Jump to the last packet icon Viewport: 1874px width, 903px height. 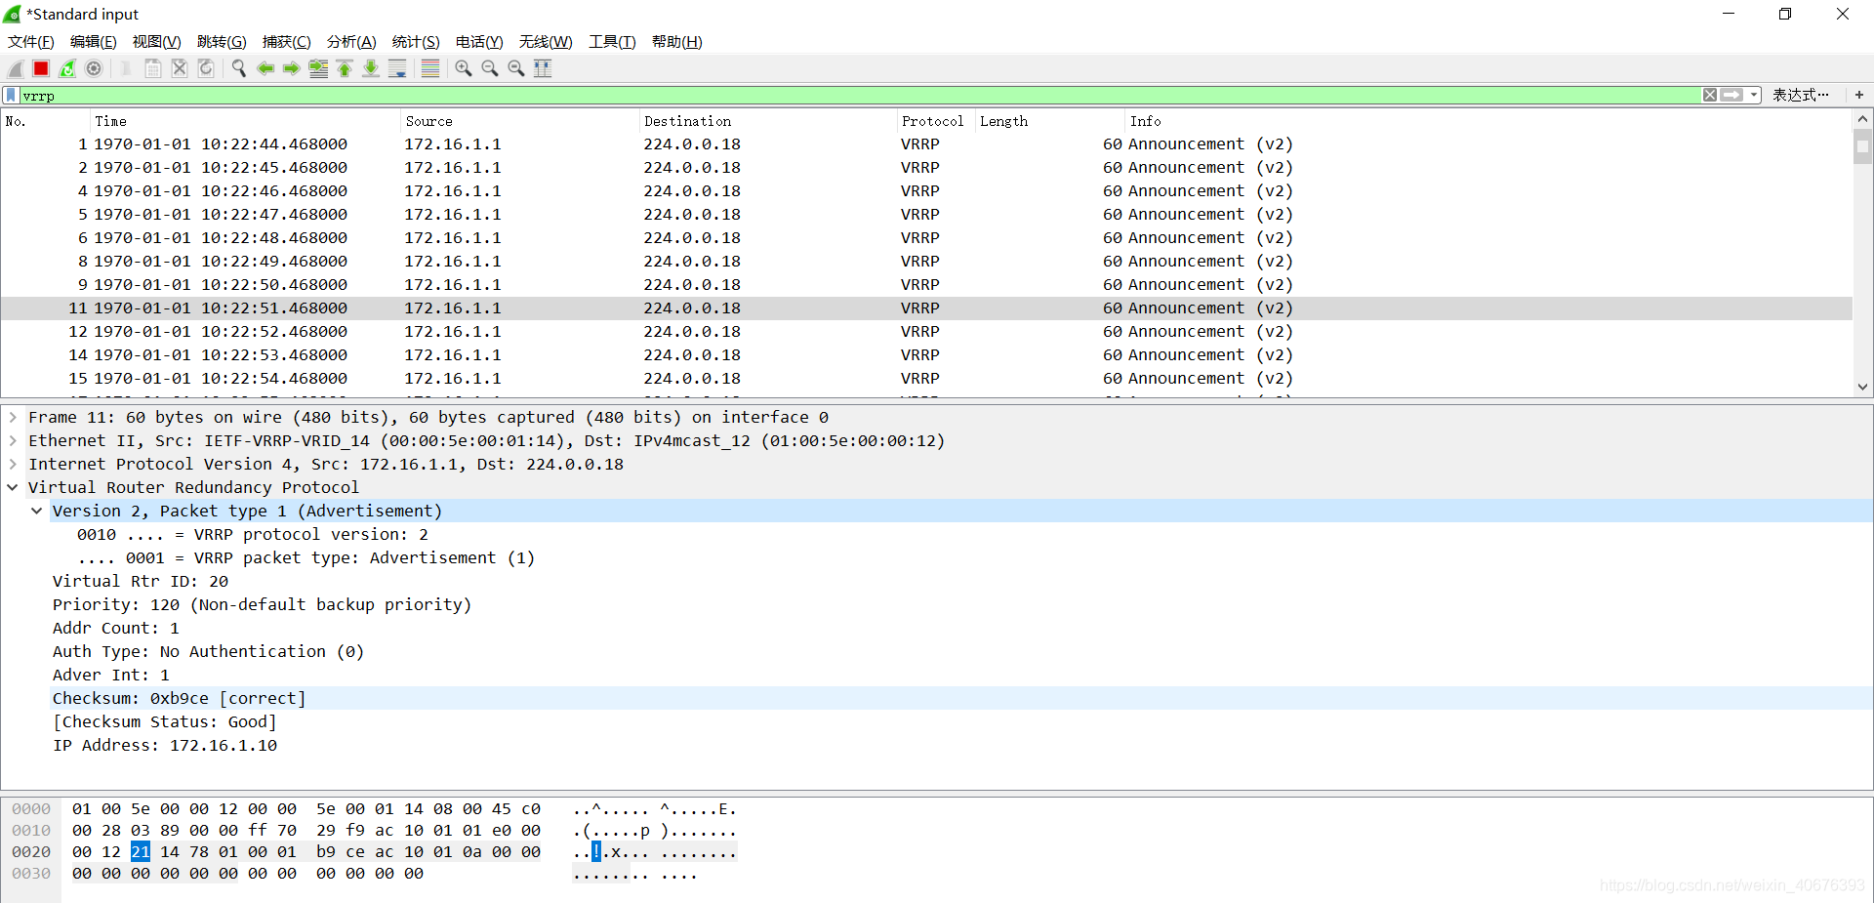371,68
